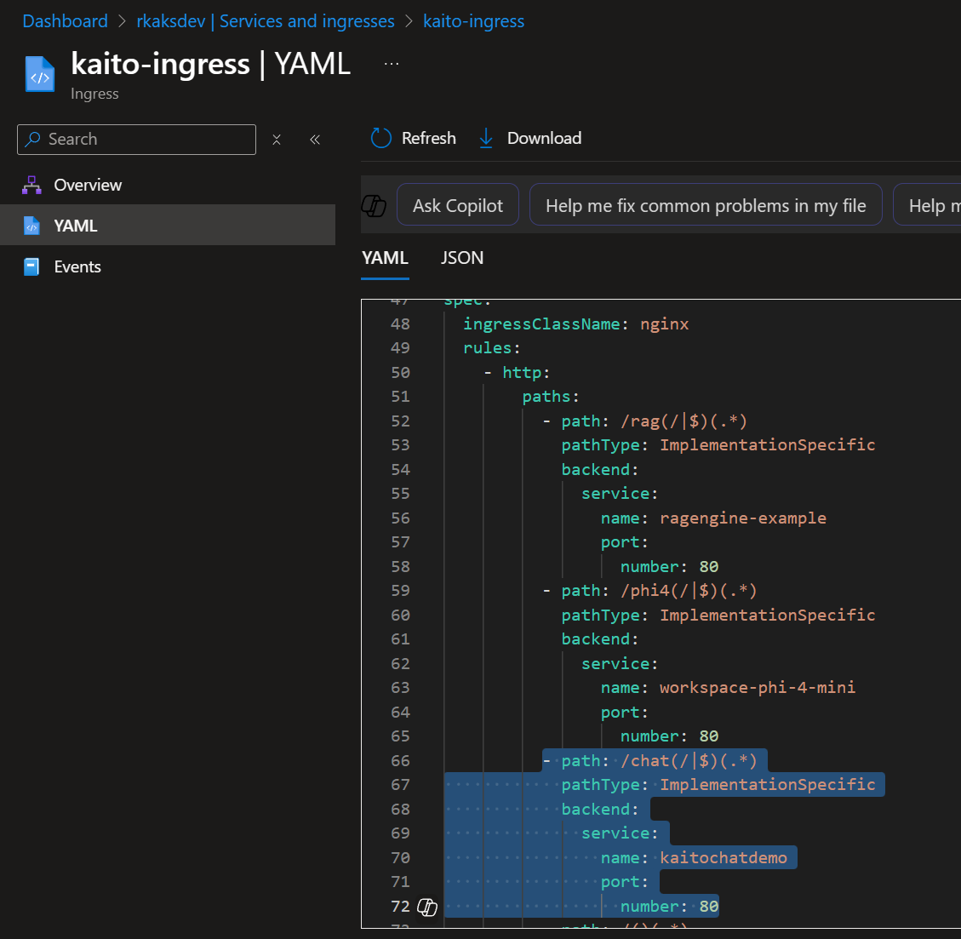Click the kaito-ingress breadcrumb link
Image resolution: width=961 pixels, height=939 pixels.
(x=473, y=21)
